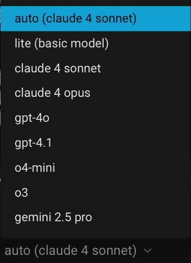The width and height of the screenshot is (191, 263).
Task: Click the blue highlighted auto model row
Action: coord(96,18)
